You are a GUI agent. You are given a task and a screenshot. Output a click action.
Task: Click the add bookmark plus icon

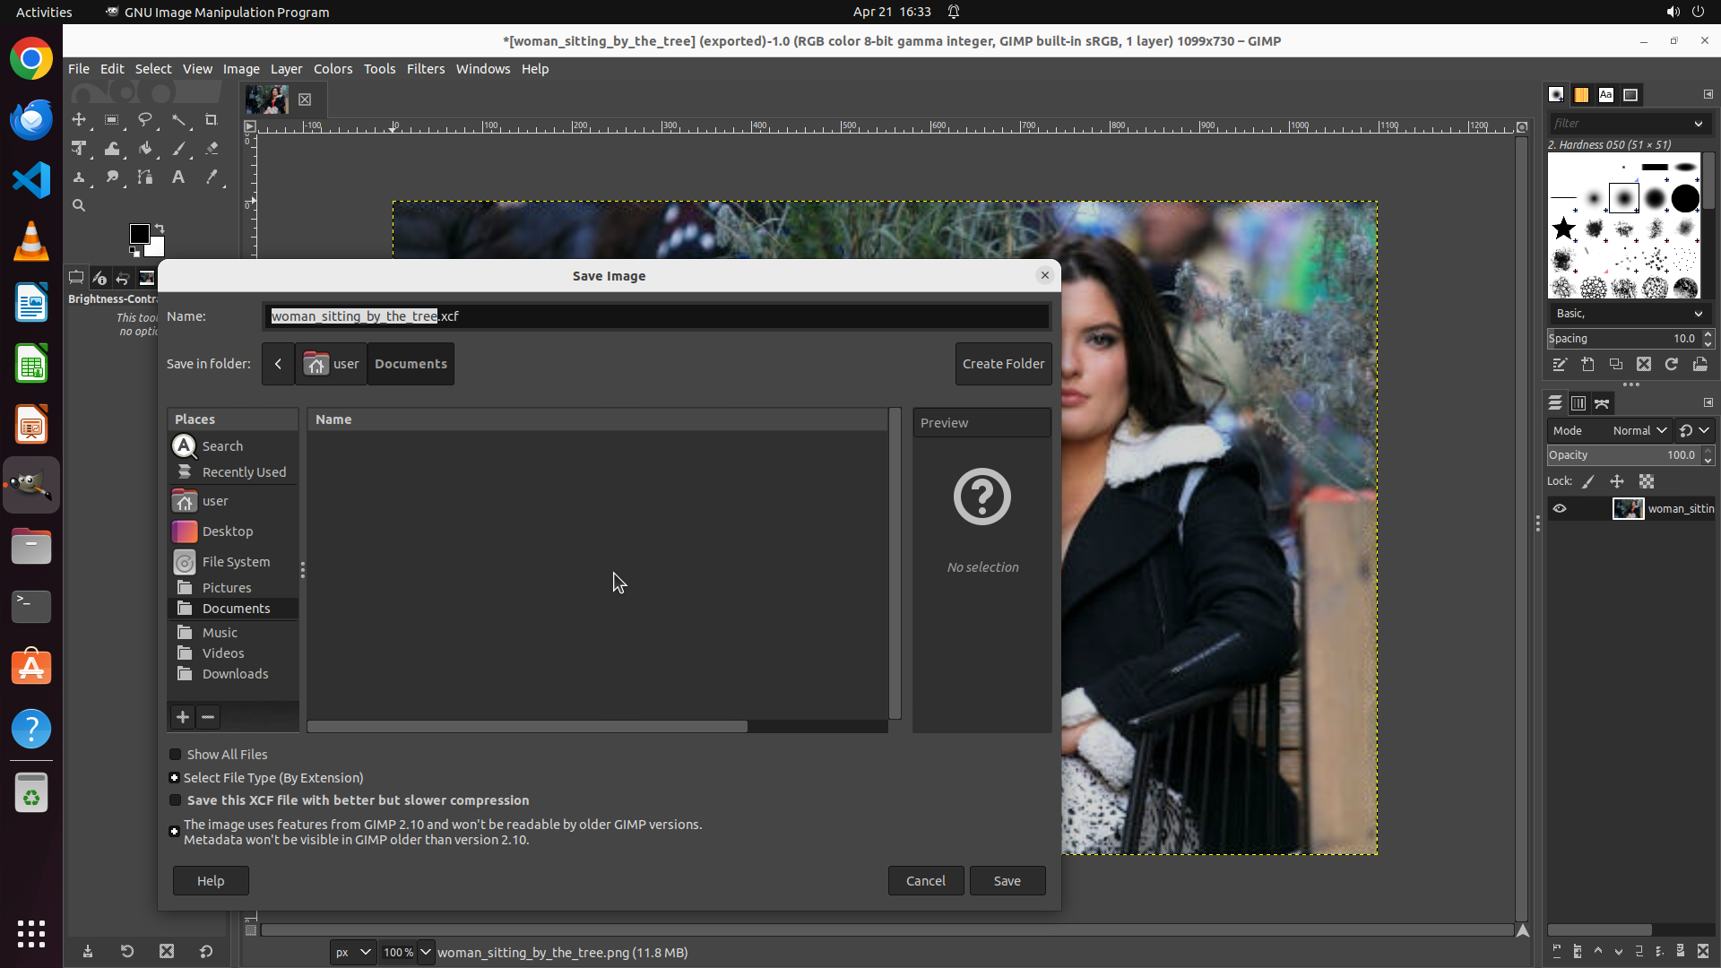(x=183, y=717)
